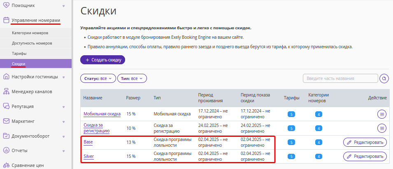Screen dimensions: 393x169
Task: Click the Период проживания column header
Action: pyautogui.click(x=211, y=98)
